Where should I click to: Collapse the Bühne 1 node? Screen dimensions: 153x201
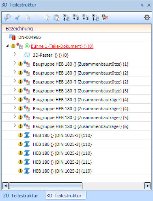[x=7, y=46]
